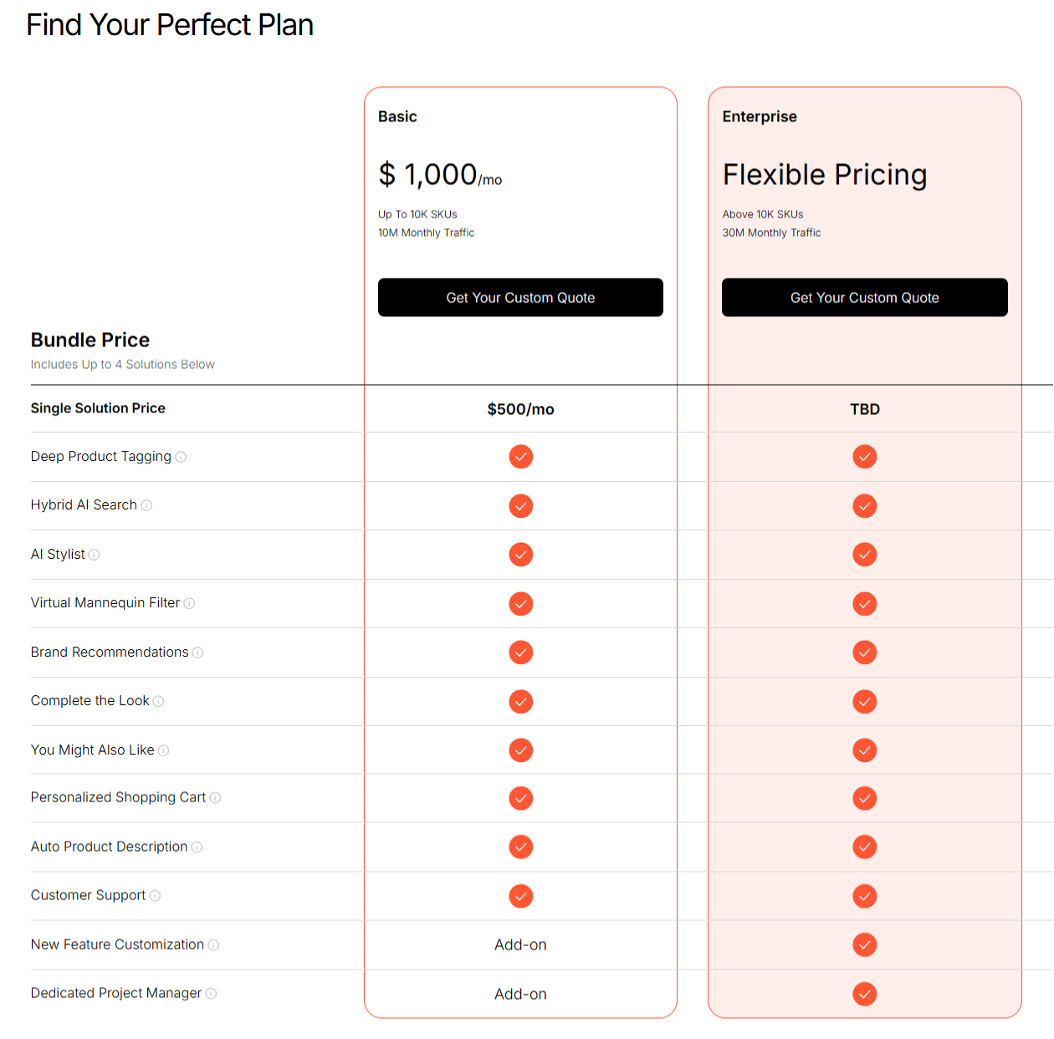Click info icon next to New Feature Customization
1054x1039 pixels.
coord(213,945)
